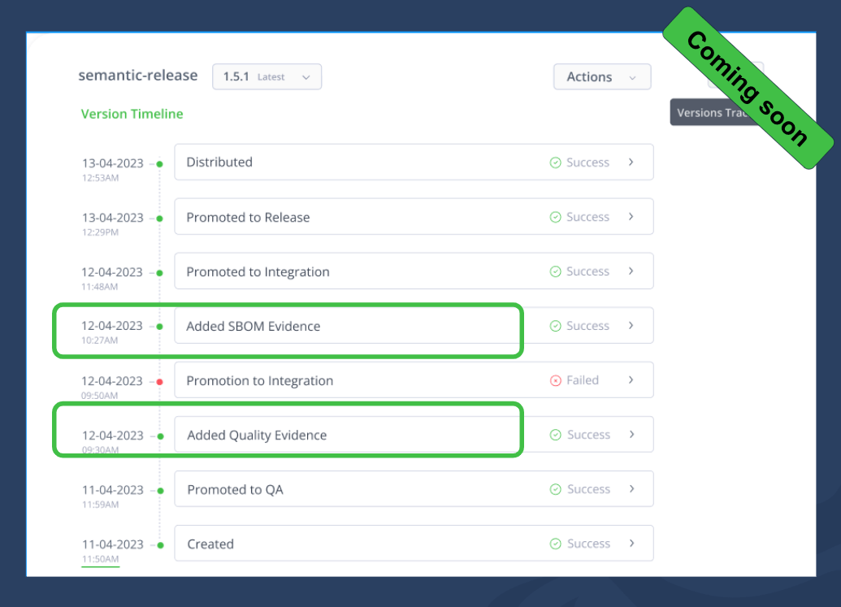Select timeline dot for 13-04-2023 12:29PM
Screen dimensions: 841x607
pos(159,219)
